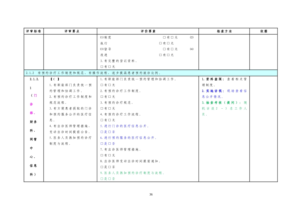Click the green 3.抽查考核(提问) heading
302x214 pixels.
coord(222,103)
